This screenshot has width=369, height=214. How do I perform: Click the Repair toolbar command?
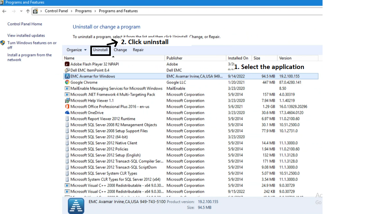pyautogui.click(x=138, y=50)
